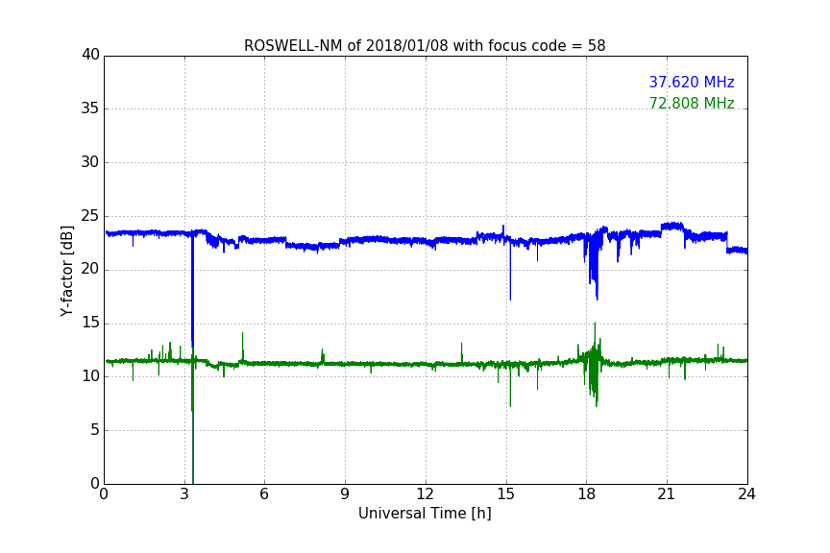This screenshot has width=830, height=553.
Task: Click the blue trace downward spike just after hour 15
Action: (x=510, y=273)
